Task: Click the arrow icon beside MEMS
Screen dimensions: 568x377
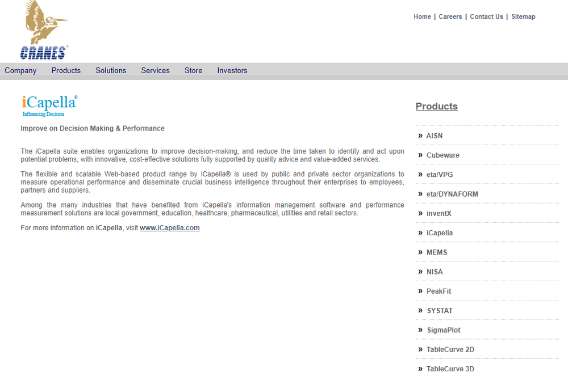Action: pos(421,252)
